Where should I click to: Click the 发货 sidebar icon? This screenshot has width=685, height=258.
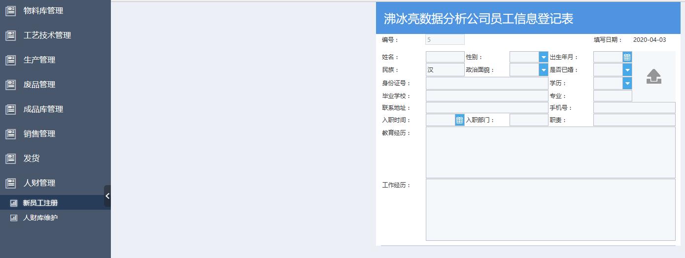click(11, 159)
